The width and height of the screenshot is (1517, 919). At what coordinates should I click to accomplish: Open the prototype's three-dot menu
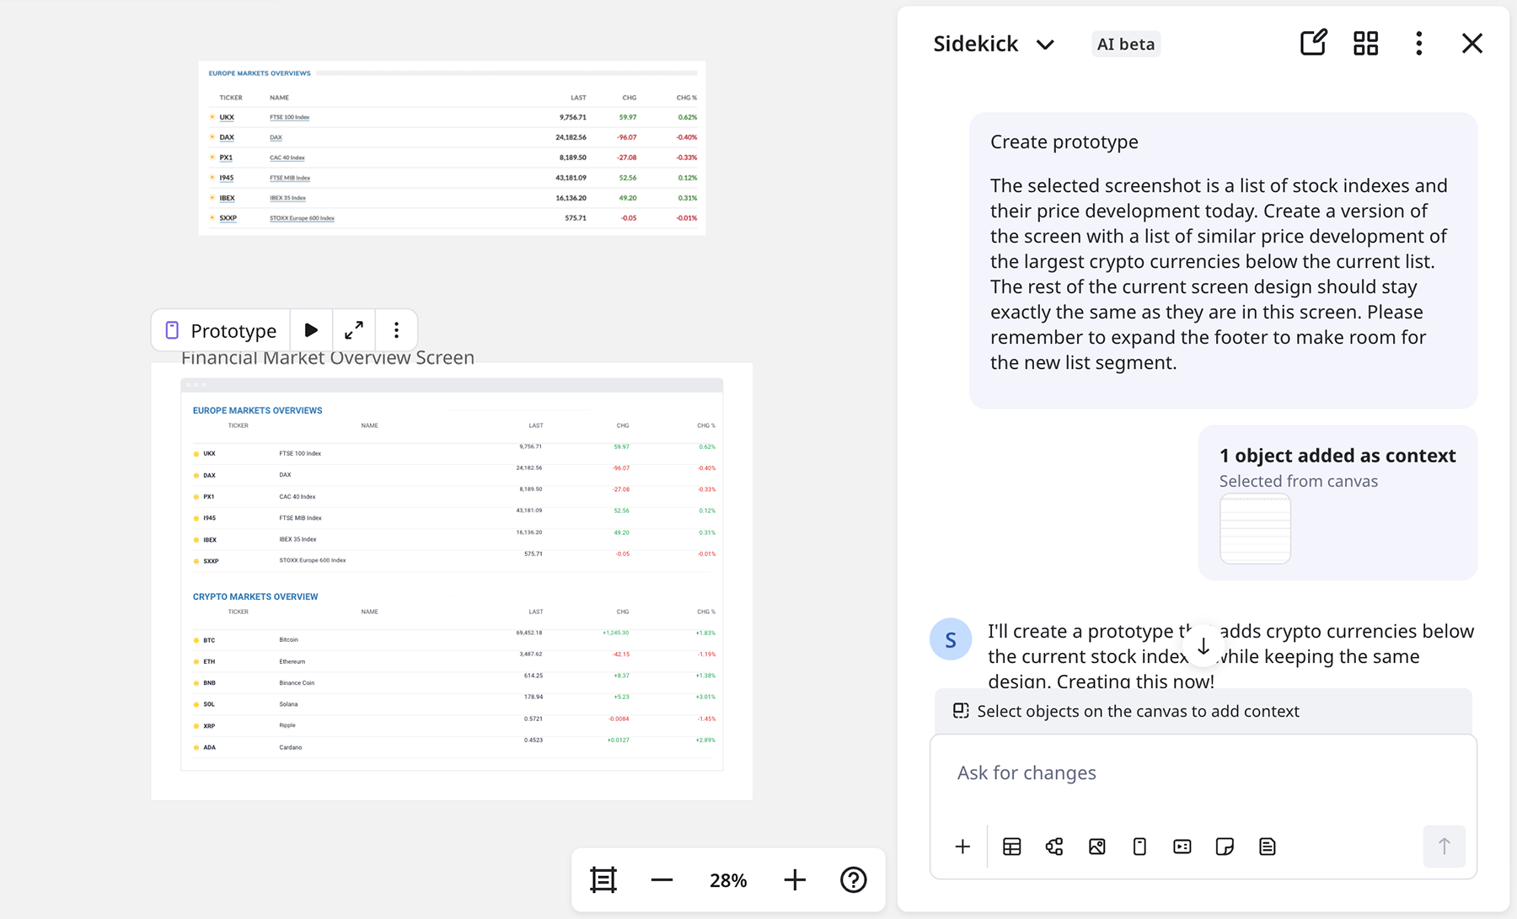click(395, 330)
